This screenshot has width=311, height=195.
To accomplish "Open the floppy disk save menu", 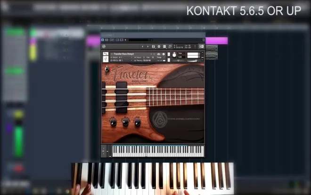I will pos(153,47).
